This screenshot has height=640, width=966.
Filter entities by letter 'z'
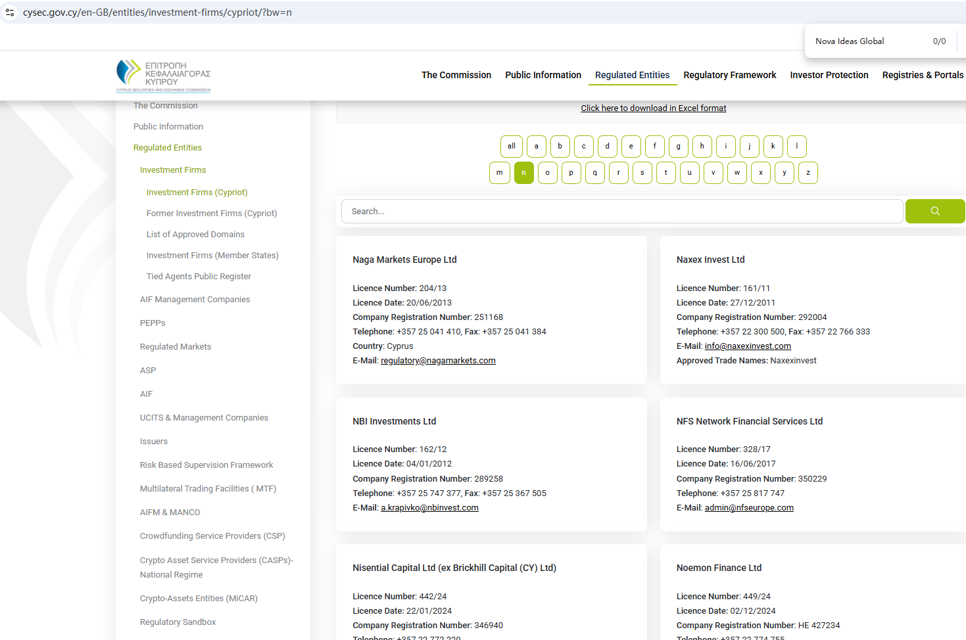click(808, 173)
